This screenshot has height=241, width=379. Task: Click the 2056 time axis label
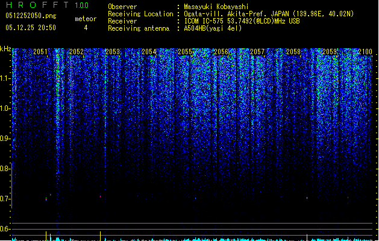[221, 52]
